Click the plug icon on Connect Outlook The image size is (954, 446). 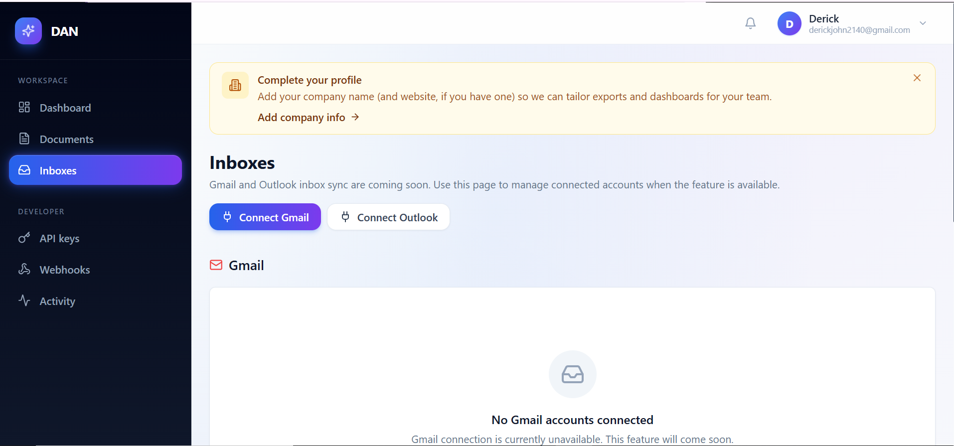click(345, 217)
